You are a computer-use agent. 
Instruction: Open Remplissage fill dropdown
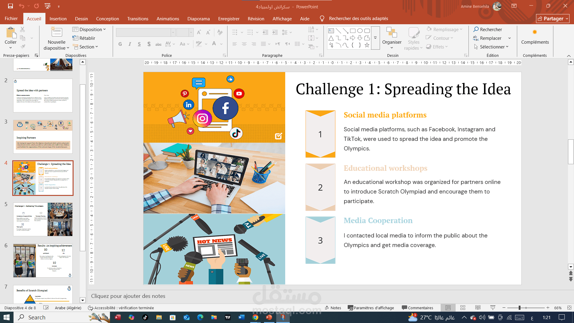click(445, 29)
